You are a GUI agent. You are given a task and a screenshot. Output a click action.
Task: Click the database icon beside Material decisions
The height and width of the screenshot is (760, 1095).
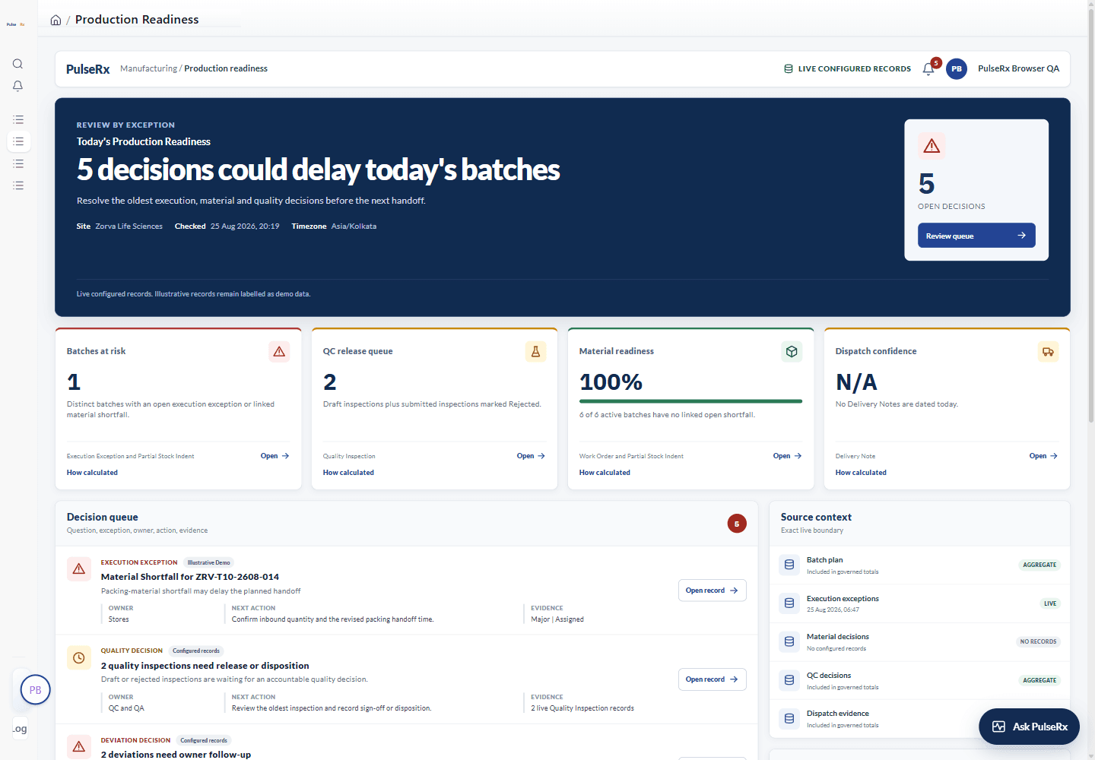tap(789, 641)
